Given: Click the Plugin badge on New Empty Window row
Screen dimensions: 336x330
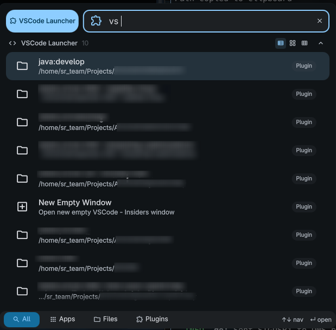Looking at the screenshot, I should [304, 207].
